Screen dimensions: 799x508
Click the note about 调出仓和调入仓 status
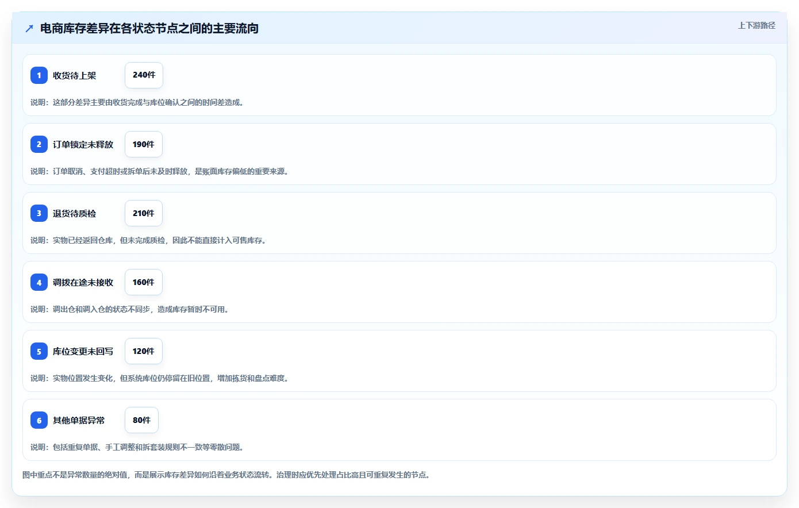(x=131, y=309)
